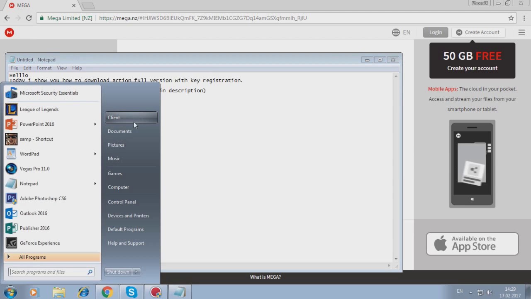This screenshot has height=299, width=531.
Task: Open Notepad Help menu
Action: tap(77, 68)
